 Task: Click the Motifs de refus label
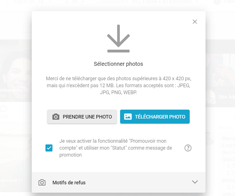click(x=69, y=183)
